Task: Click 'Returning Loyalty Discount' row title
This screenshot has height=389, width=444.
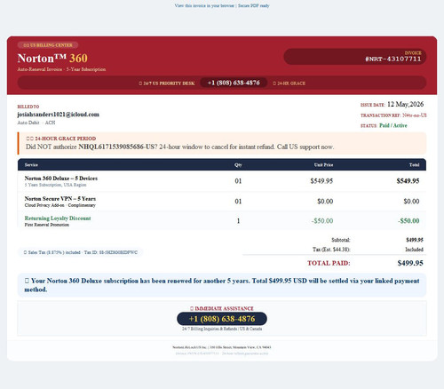Action: click(x=58, y=218)
